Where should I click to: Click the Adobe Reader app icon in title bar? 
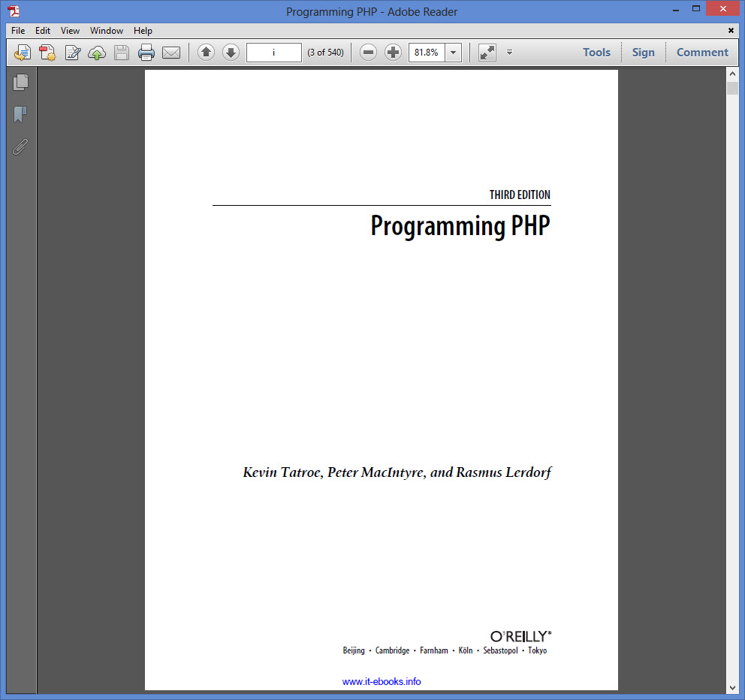14,11
